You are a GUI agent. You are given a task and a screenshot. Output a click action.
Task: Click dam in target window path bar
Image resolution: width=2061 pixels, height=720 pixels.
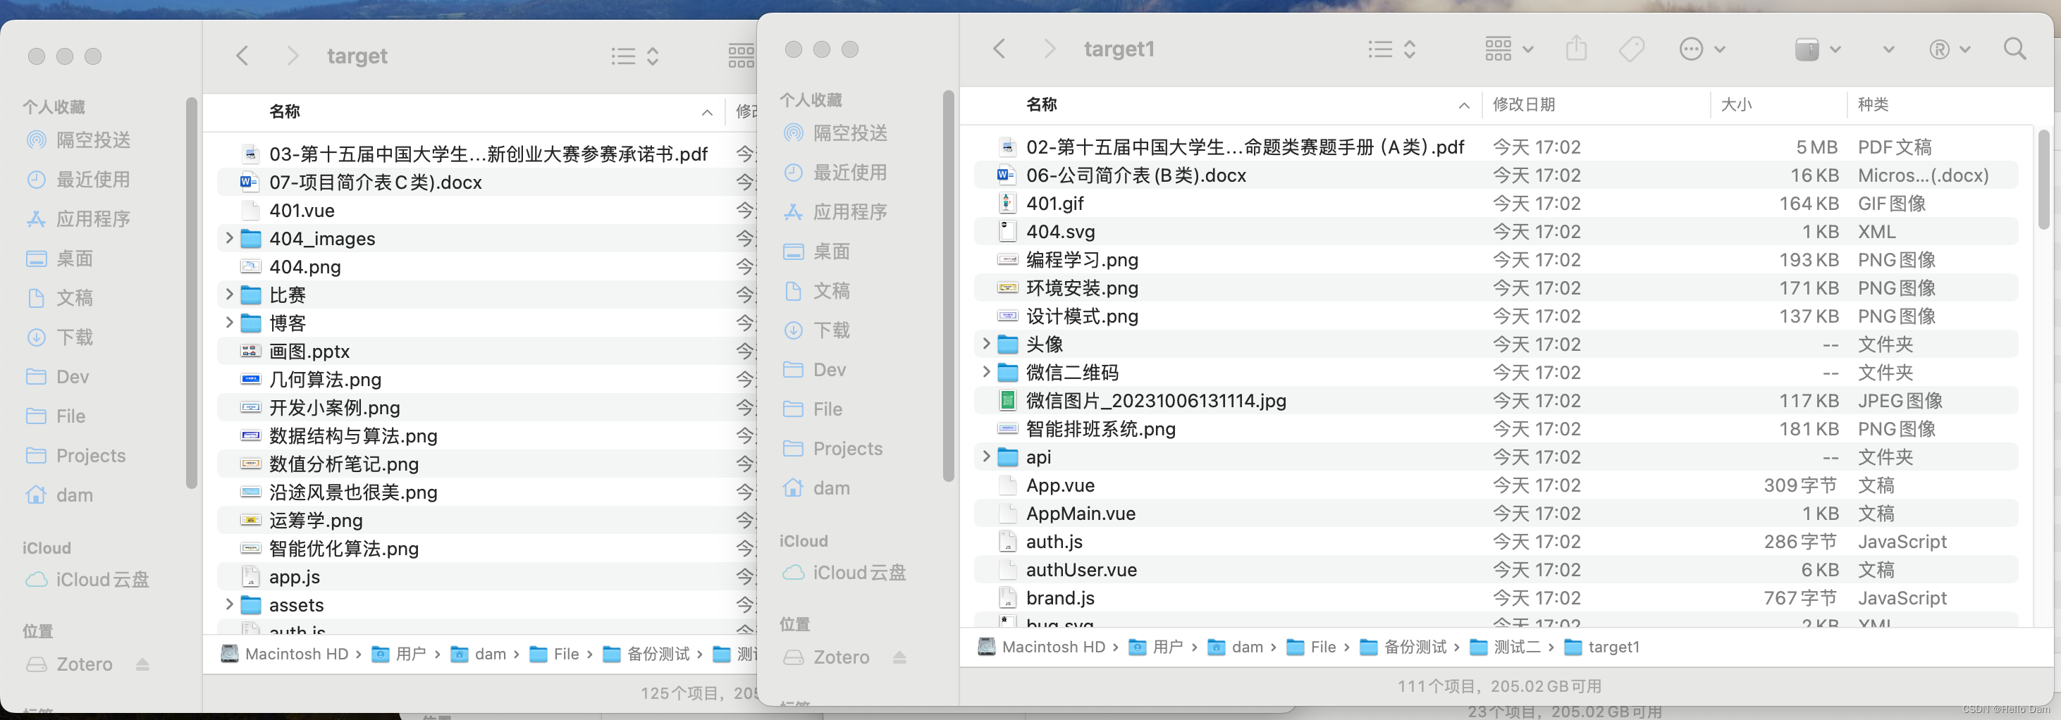[479, 654]
